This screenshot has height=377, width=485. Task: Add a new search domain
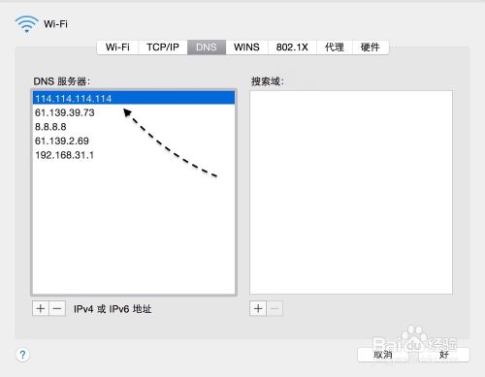(258, 308)
